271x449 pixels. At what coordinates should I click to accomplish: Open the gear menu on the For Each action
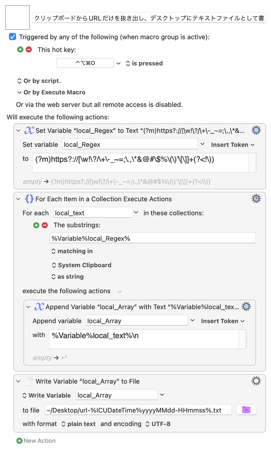click(256, 199)
